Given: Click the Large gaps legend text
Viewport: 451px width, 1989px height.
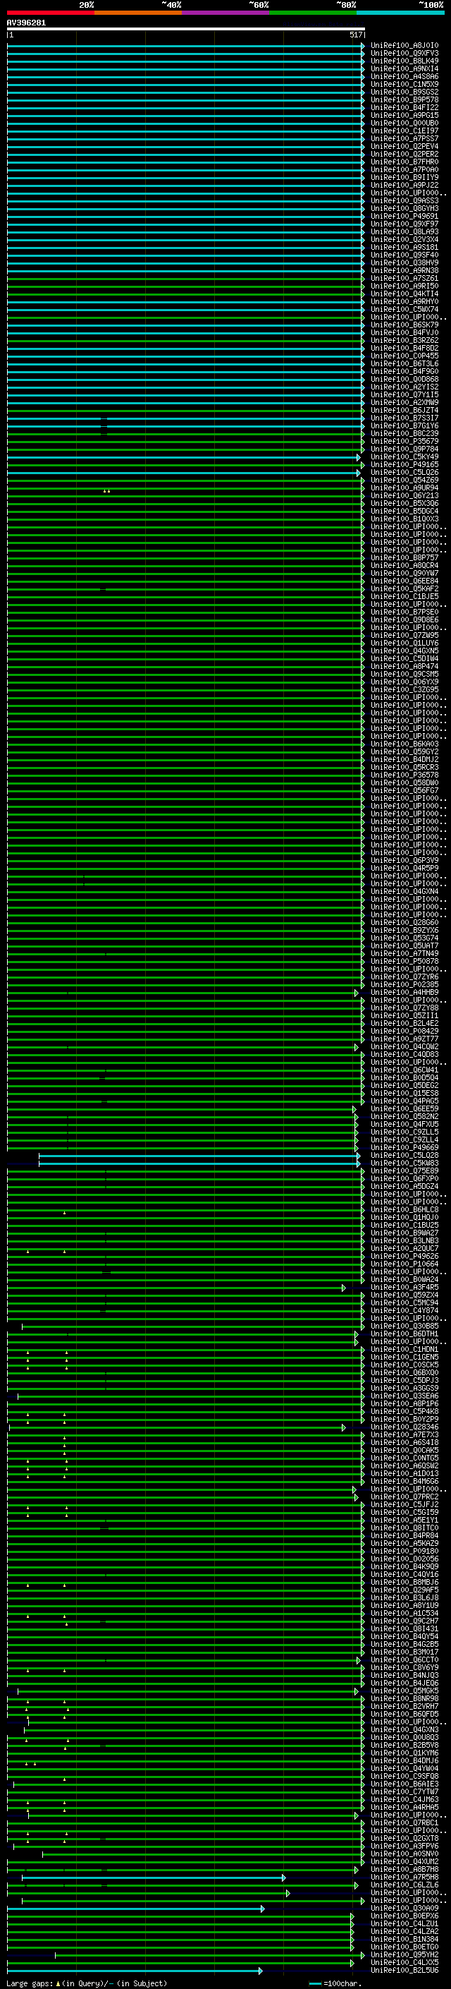Looking at the screenshot, I should pyautogui.click(x=87, y=1983).
